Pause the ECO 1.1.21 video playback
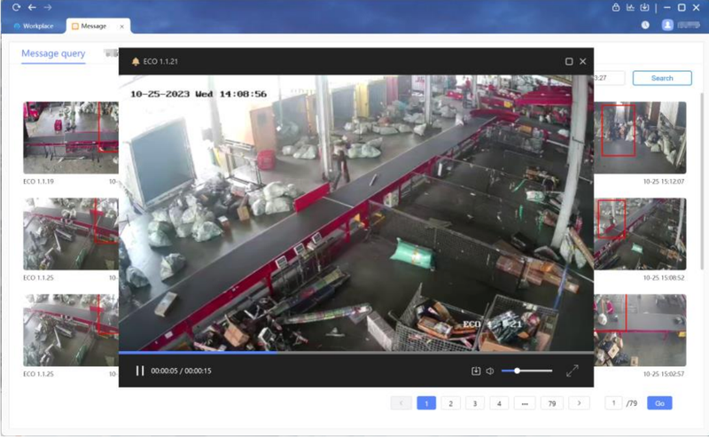This screenshot has height=437, width=709. coord(140,371)
